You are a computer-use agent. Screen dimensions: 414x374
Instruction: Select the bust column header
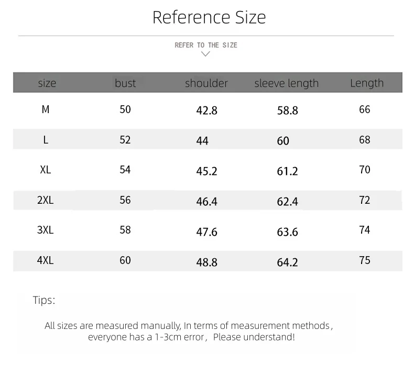[x=125, y=83]
